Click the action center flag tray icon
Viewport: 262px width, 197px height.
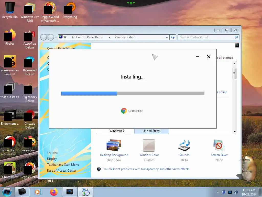click(x=224, y=192)
